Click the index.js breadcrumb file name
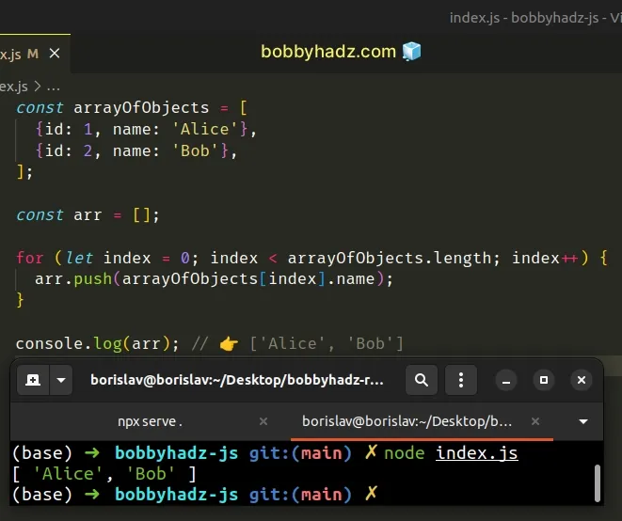Viewport: 622px width, 521px height. (14, 87)
